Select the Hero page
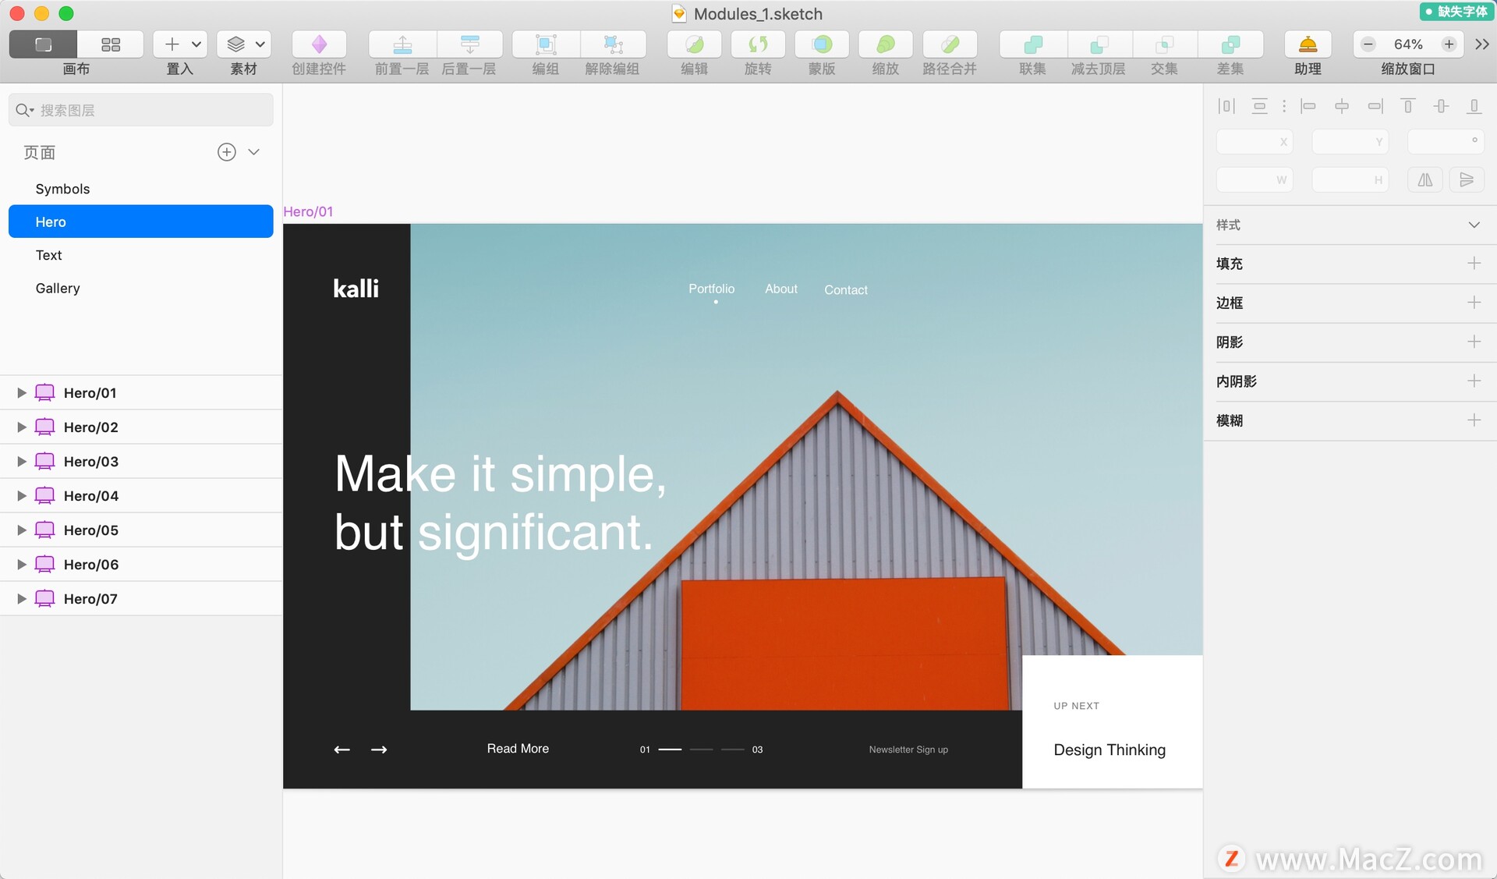Image resolution: width=1497 pixels, height=879 pixels. click(x=140, y=222)
